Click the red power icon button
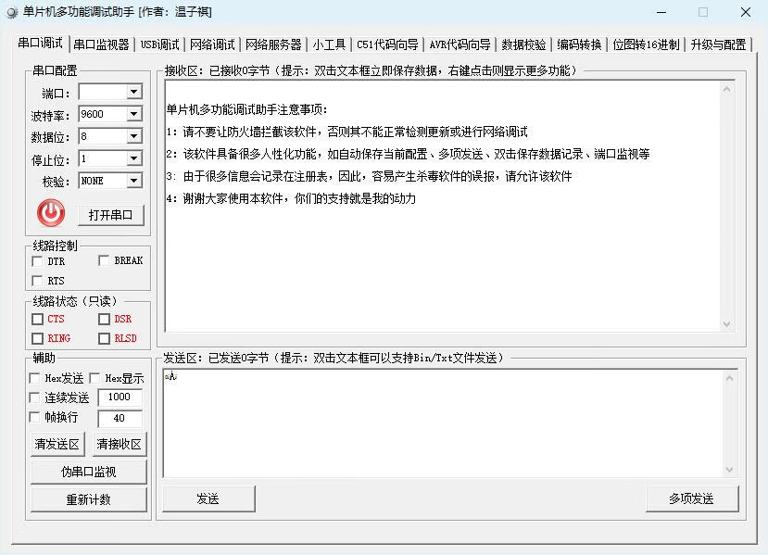 [51, 213]
